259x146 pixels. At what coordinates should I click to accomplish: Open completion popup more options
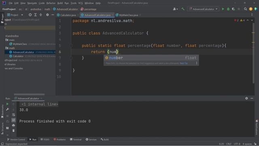[x=197, y=63]
